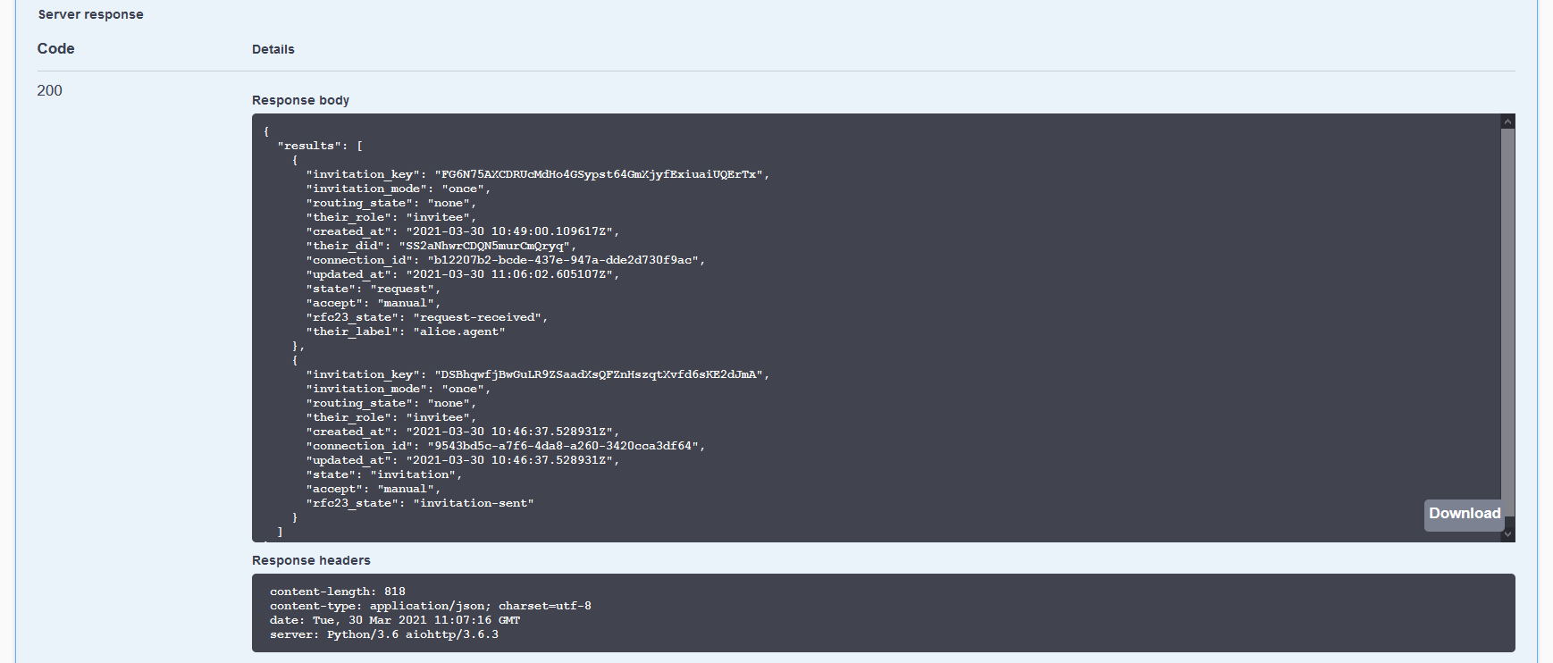Click the "Response headers" heading

pos(311,560)
